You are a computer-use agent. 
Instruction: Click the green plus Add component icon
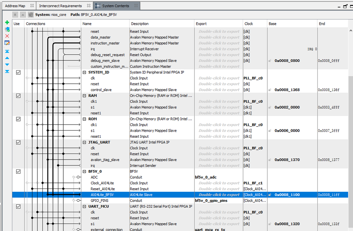[x=7, y=22]
